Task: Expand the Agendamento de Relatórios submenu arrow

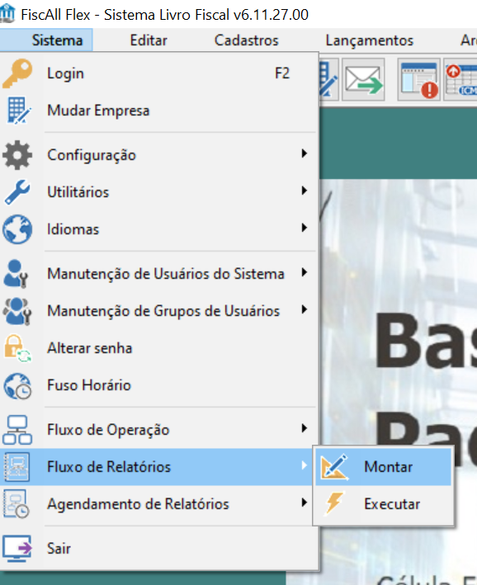Action: pyautogui.click(x=305, y=502)
